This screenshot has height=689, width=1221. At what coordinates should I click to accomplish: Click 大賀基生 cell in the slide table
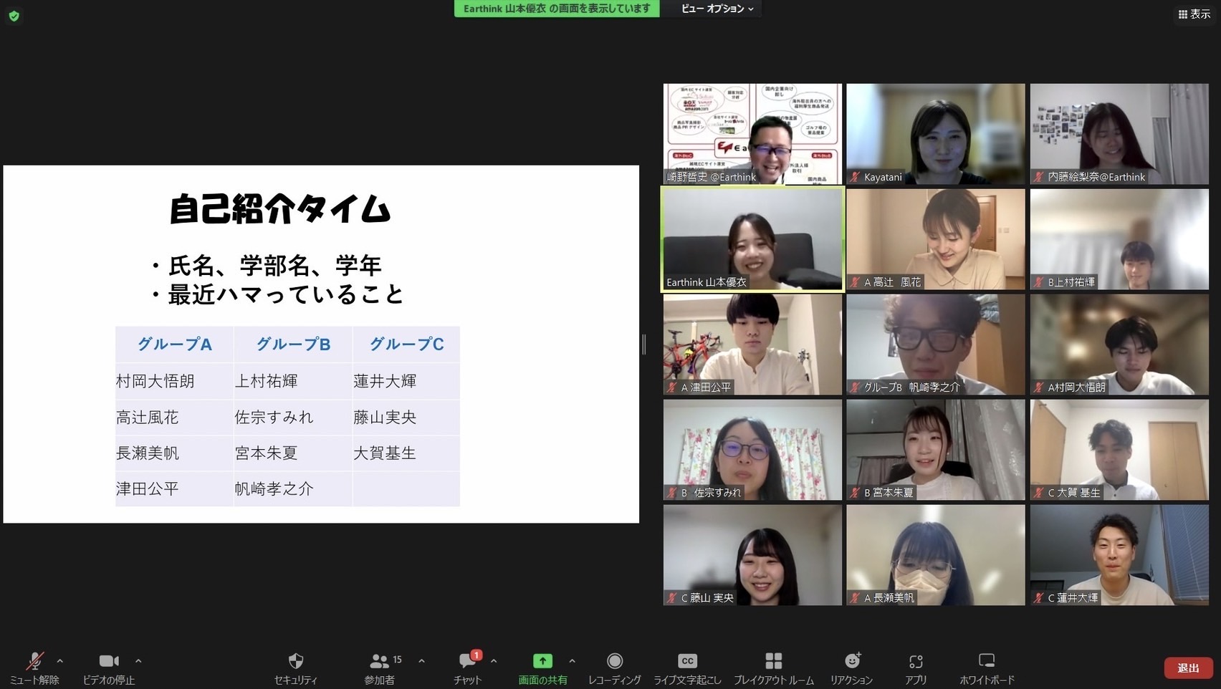point(406,453)
